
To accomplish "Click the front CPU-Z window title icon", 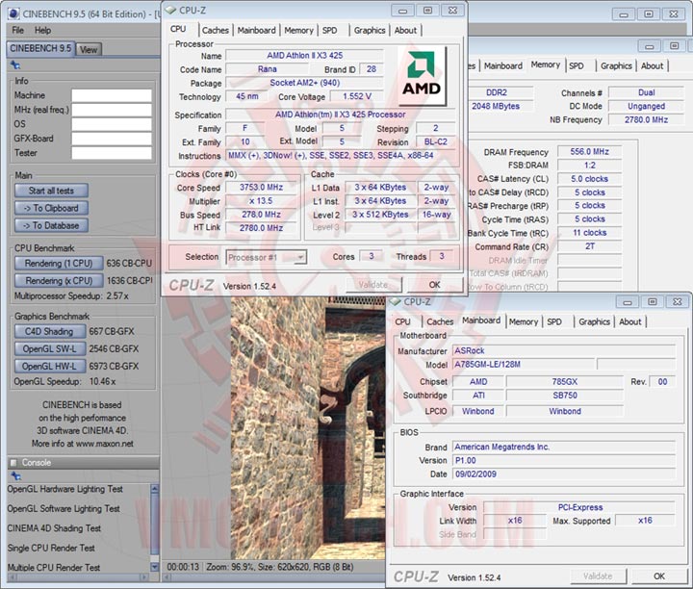I will (x=170, y=11).
